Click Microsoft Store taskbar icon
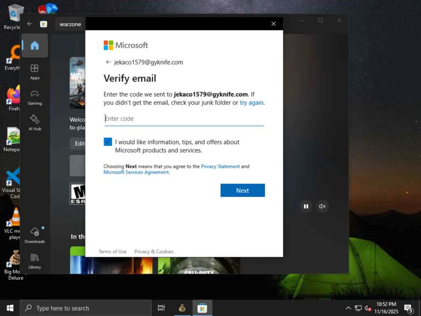This screenshot has height=316, width=421. [202, 308]
